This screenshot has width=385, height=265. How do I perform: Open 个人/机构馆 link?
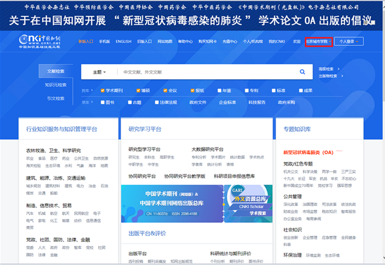253,42
